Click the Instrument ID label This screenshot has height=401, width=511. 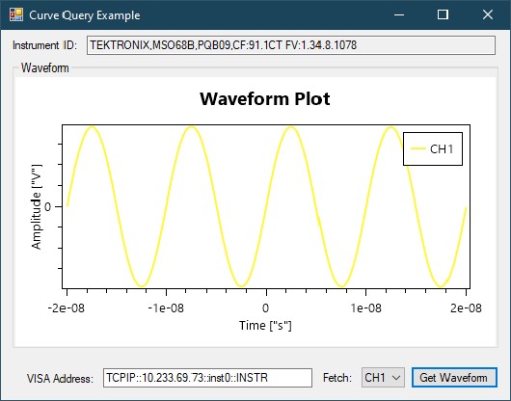tap(44, 45)
